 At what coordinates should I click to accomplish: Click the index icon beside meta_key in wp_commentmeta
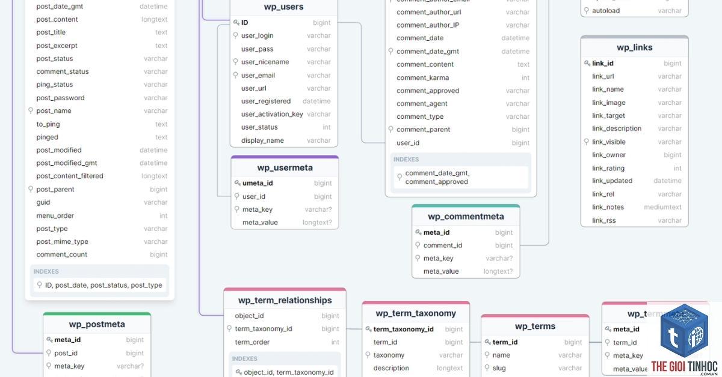pos(418,258)
